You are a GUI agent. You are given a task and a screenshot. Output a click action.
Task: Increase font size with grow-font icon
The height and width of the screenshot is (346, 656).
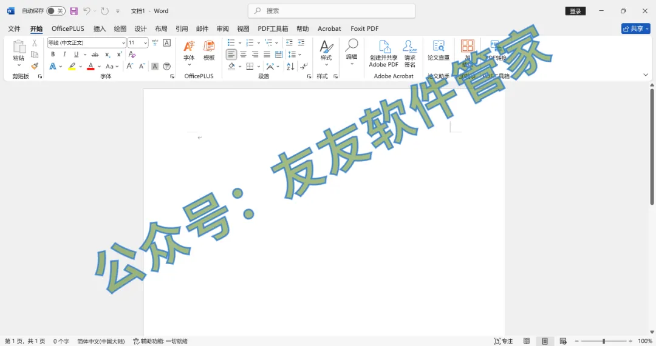130,66
